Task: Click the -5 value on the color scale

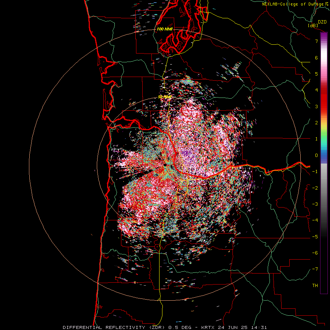Action: [x=315, y=237]
